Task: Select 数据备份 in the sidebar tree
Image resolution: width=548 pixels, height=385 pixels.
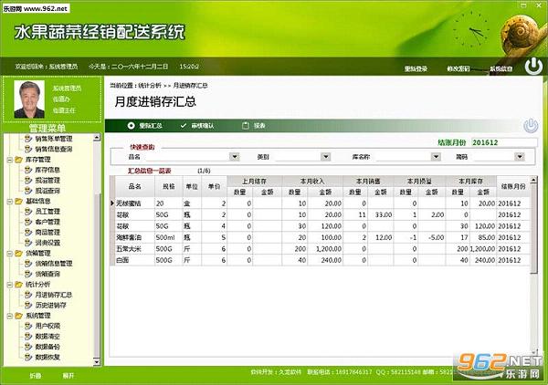Action: (x=47, y=347)
